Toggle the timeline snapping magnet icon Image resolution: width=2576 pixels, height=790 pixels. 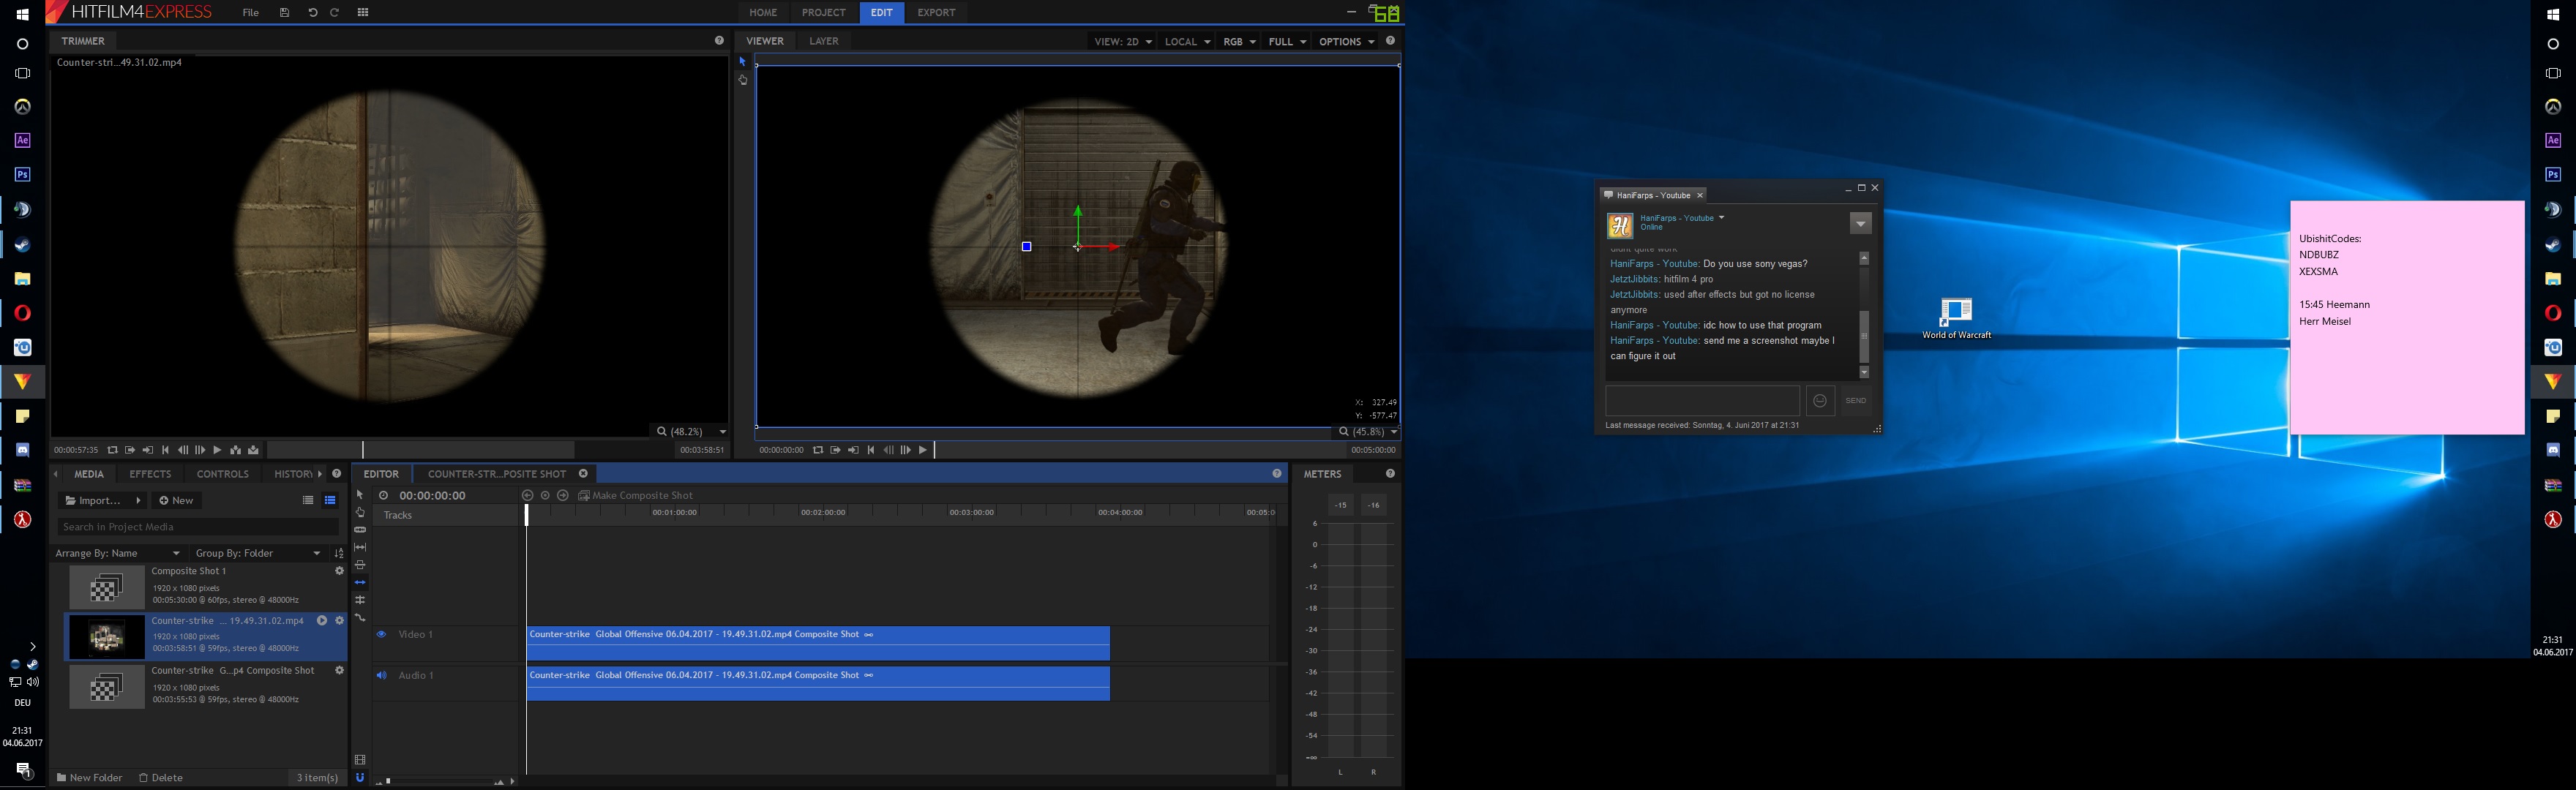pos(360,777)
